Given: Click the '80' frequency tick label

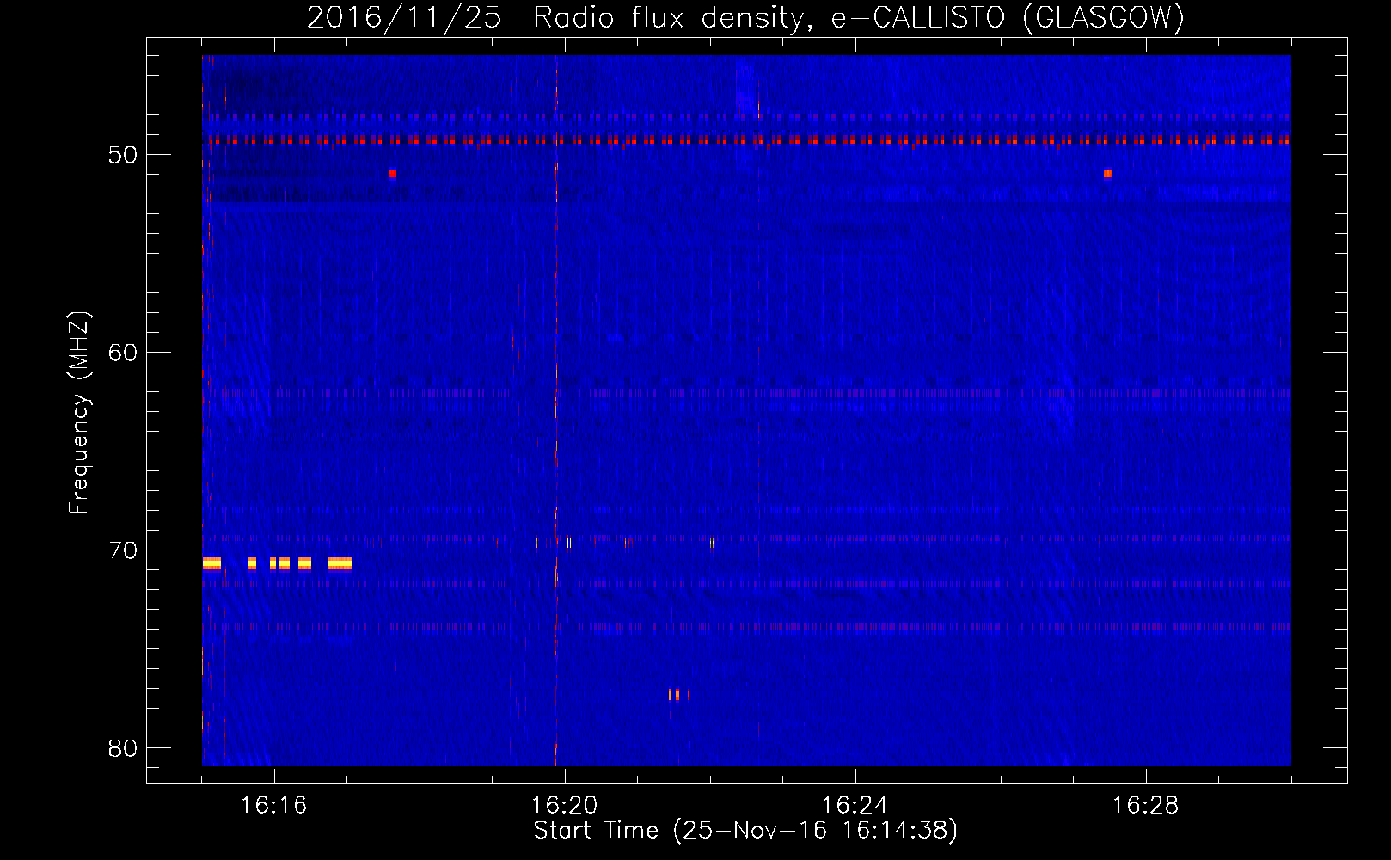Looking at the screenshot, I should (x=123, y=748).
